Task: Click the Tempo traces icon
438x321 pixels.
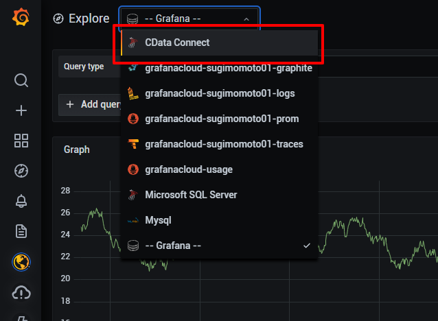Action: tap(133, 144)
